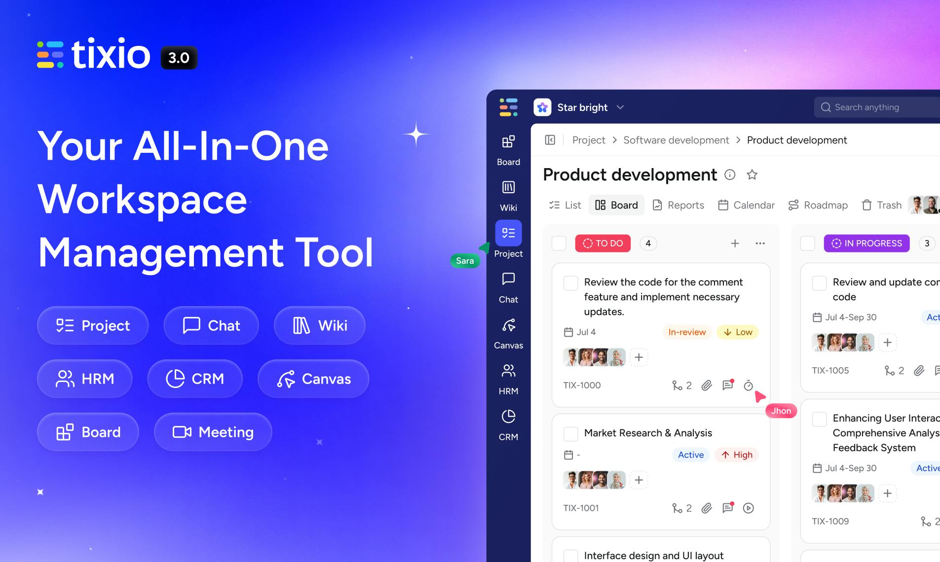This screenshot has width=940, height=562.
Task: Click the HRM feature pill on left
Action: [x=85, y=379]
